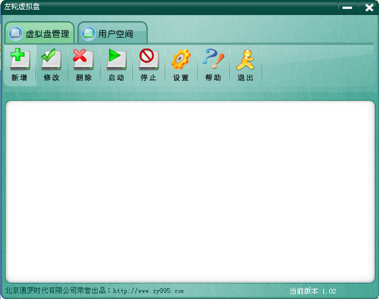Screen dimensions: 379x299
Task: Open 设置 (settings) gear icon
Action: click(181, 59)
